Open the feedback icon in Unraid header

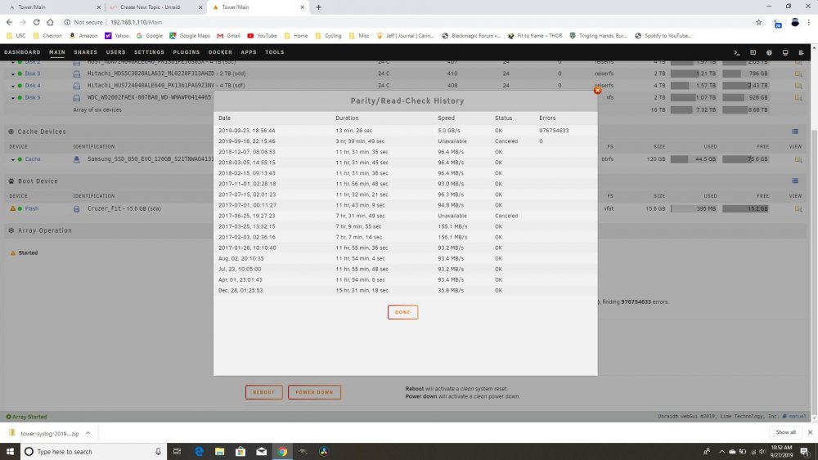coord(753,52)
